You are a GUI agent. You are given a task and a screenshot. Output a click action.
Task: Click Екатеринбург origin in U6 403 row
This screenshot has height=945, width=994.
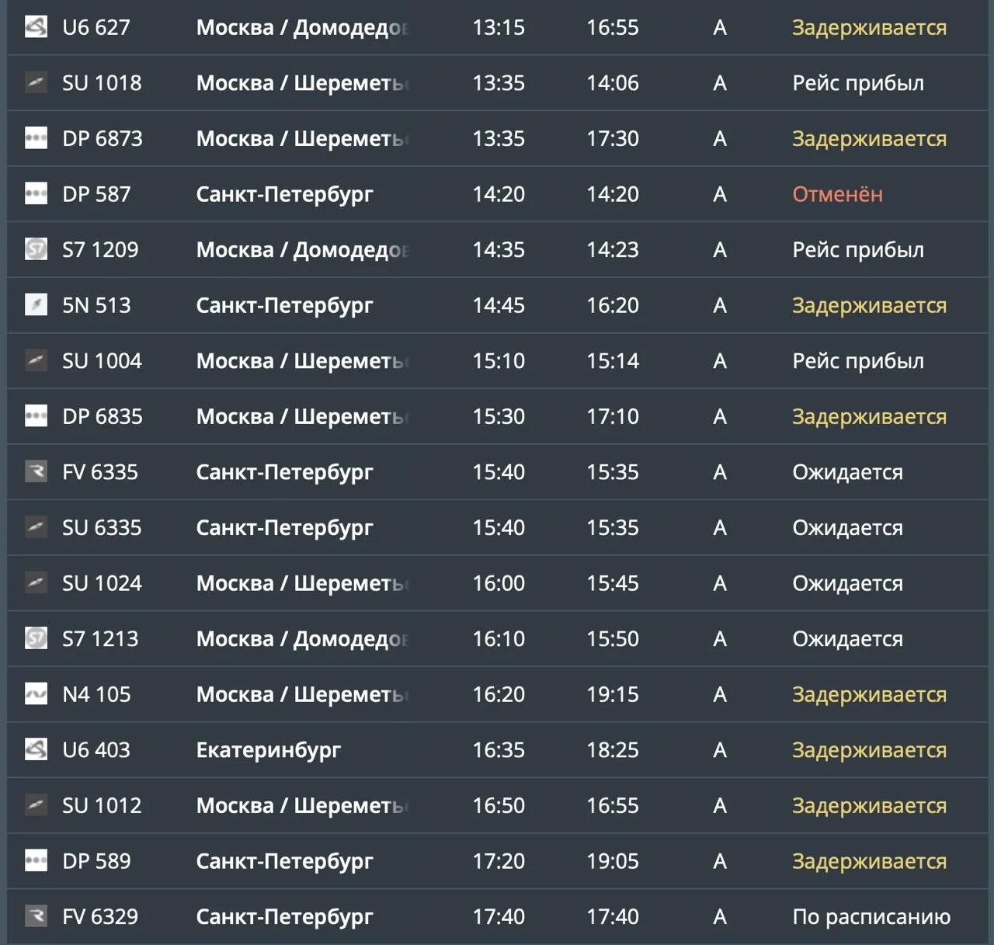tap(268, 750)
